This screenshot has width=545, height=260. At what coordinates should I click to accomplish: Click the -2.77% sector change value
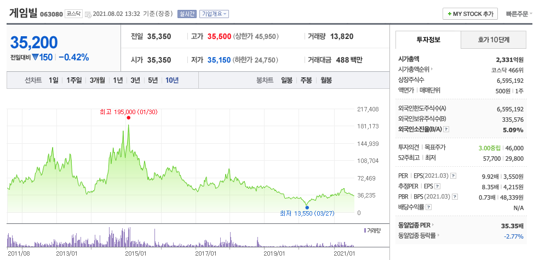(x=514, y=236)
